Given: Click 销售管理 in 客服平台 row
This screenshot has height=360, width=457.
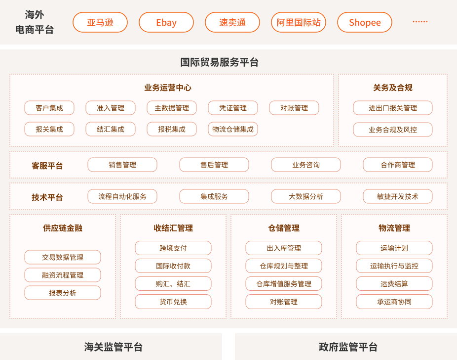Looking at the screenshot, I should (x=122, y=165).
